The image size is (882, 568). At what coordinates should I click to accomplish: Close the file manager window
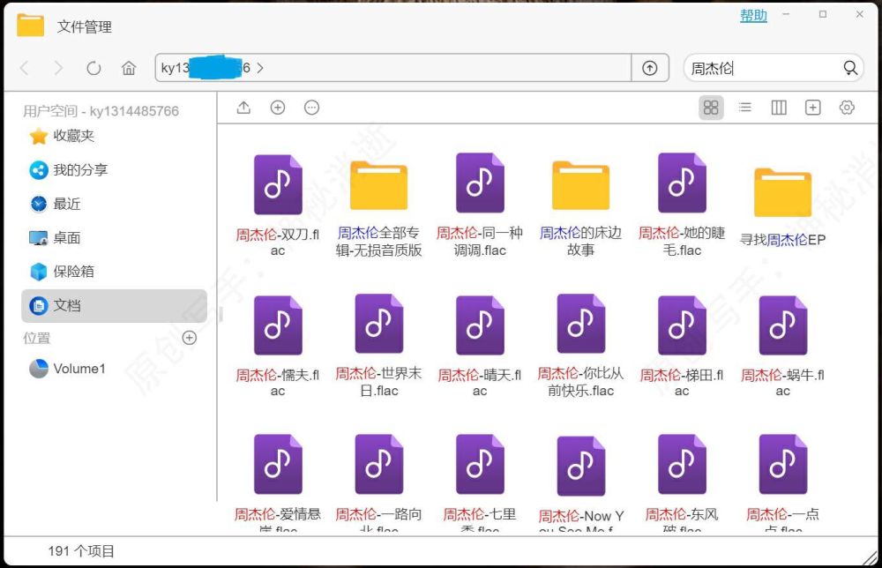(x=859, y=15)
